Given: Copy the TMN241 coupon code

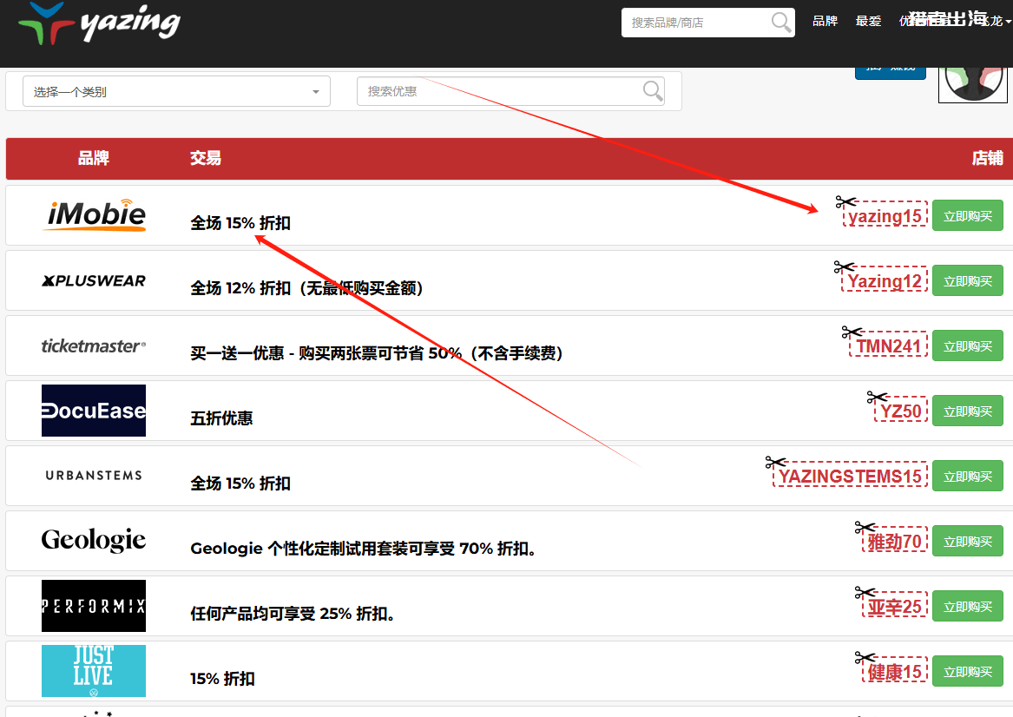Looking at the screenshot, I should 888,346.
